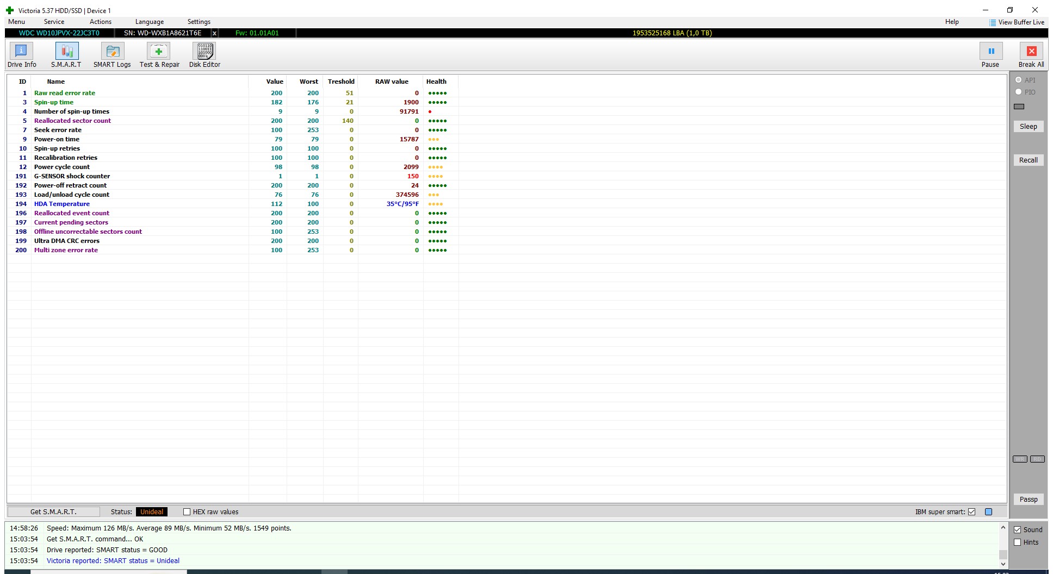Open the Drive Info panel

(22, 55)
